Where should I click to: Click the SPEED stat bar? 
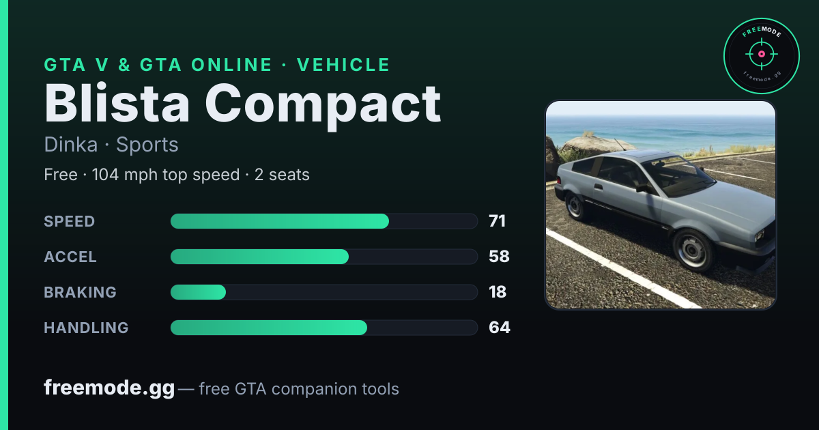(324, 221)
